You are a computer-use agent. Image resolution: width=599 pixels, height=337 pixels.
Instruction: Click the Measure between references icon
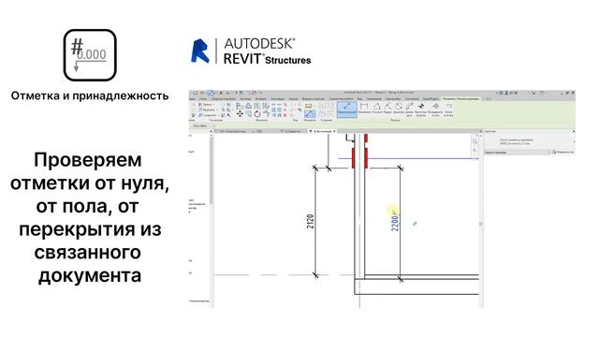pos(308,106)
